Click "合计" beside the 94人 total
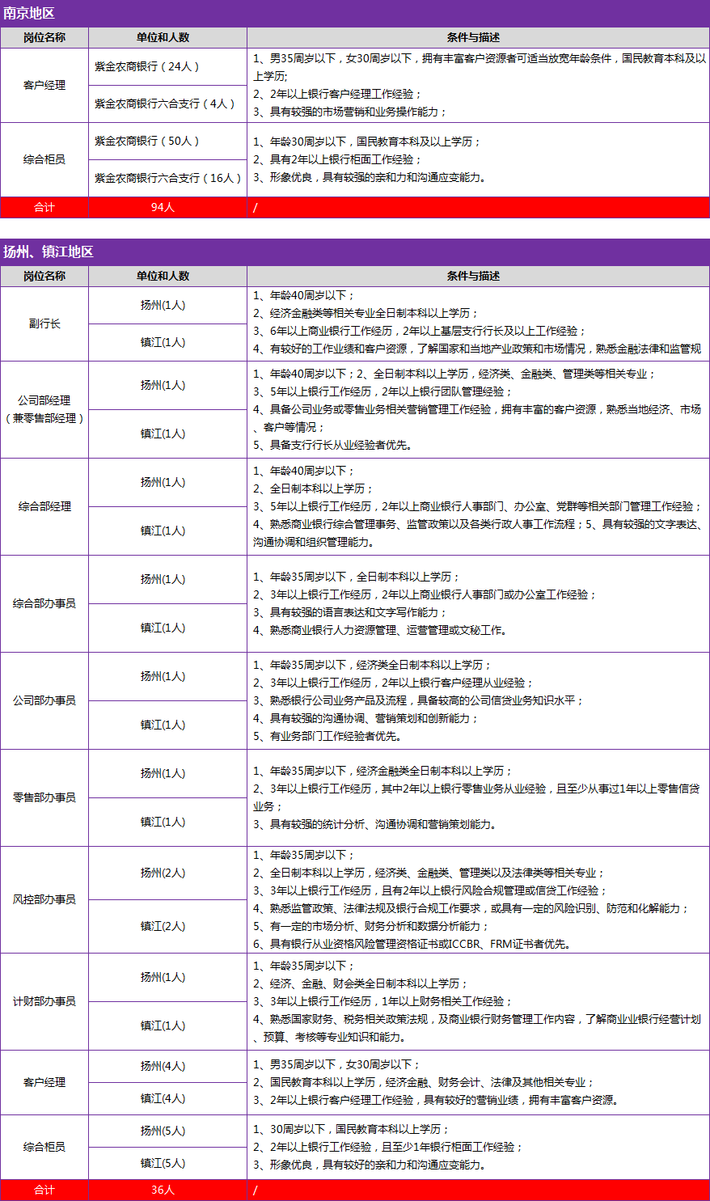Image resolution: width=710 pixels, height=1201 pixels. (x=44, y=207)
